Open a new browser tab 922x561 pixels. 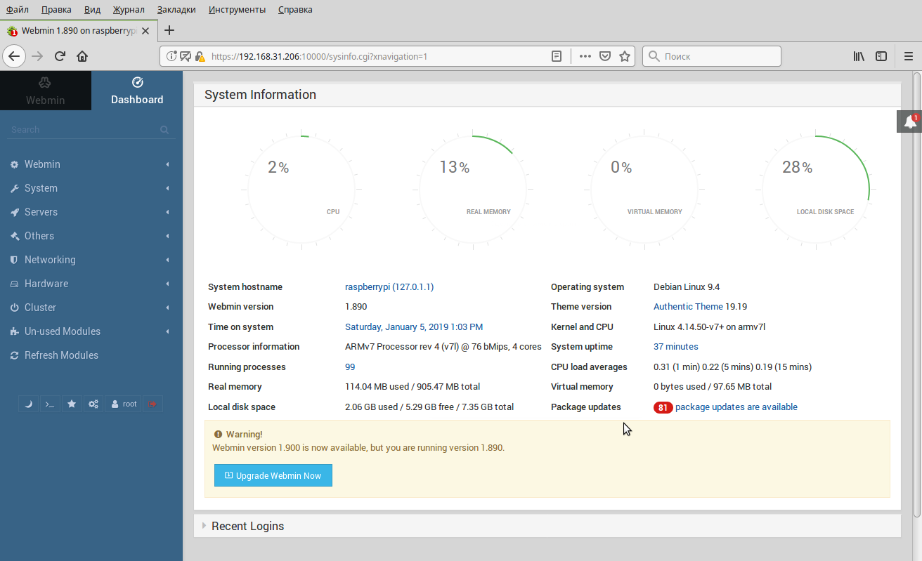point(169,30)
